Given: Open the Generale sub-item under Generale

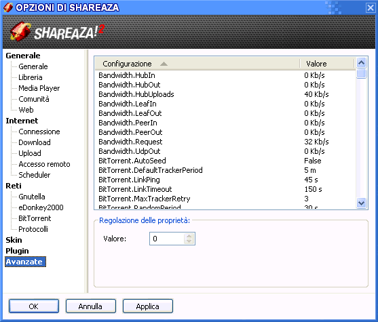Looking at the screenshot, I should click(x=33, y=66).
